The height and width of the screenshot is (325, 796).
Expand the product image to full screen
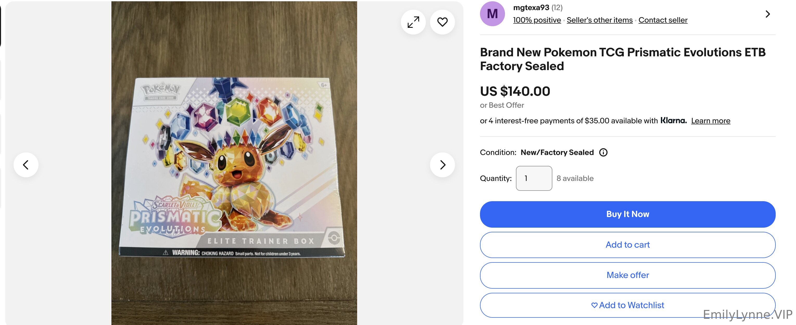[x=413, y=22]
